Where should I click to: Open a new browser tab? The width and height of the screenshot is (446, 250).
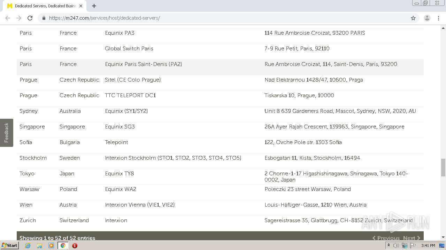tap(94, 6)
